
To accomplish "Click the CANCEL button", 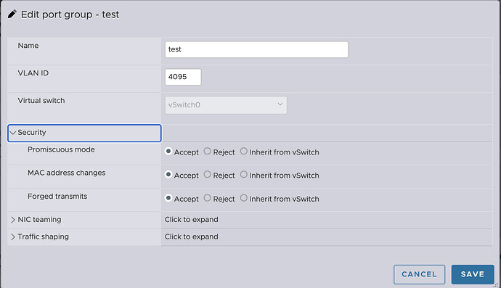I will (x=419, y=274).
